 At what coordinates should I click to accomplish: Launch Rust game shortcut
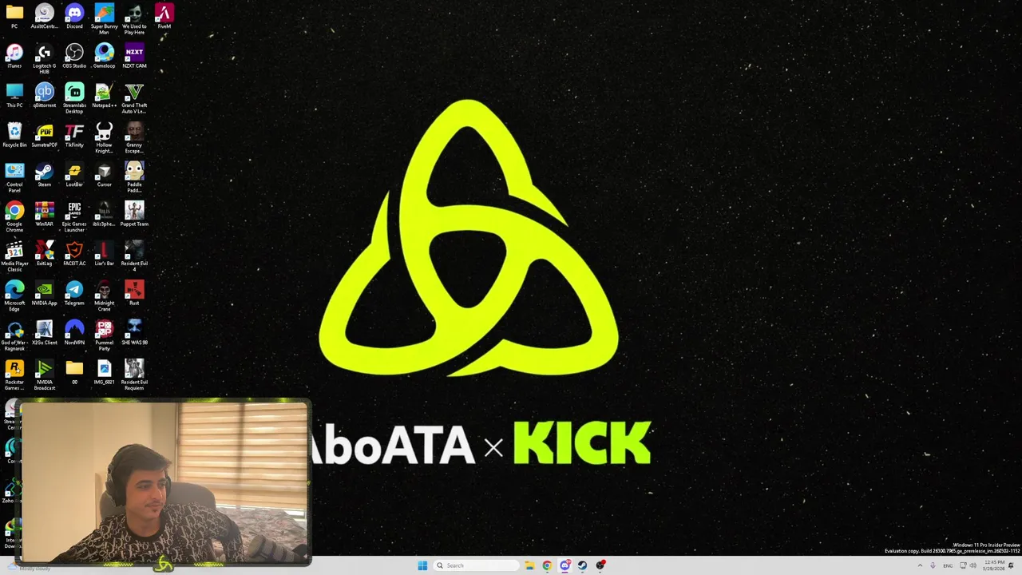point(134,293)
